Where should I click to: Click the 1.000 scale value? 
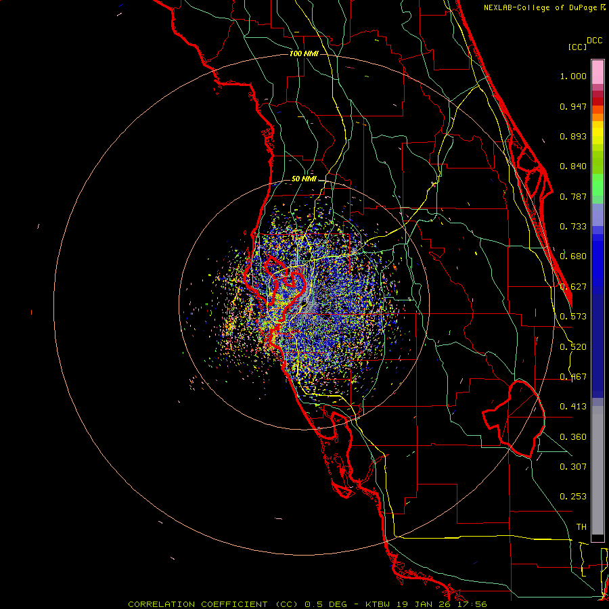point(573,76)
